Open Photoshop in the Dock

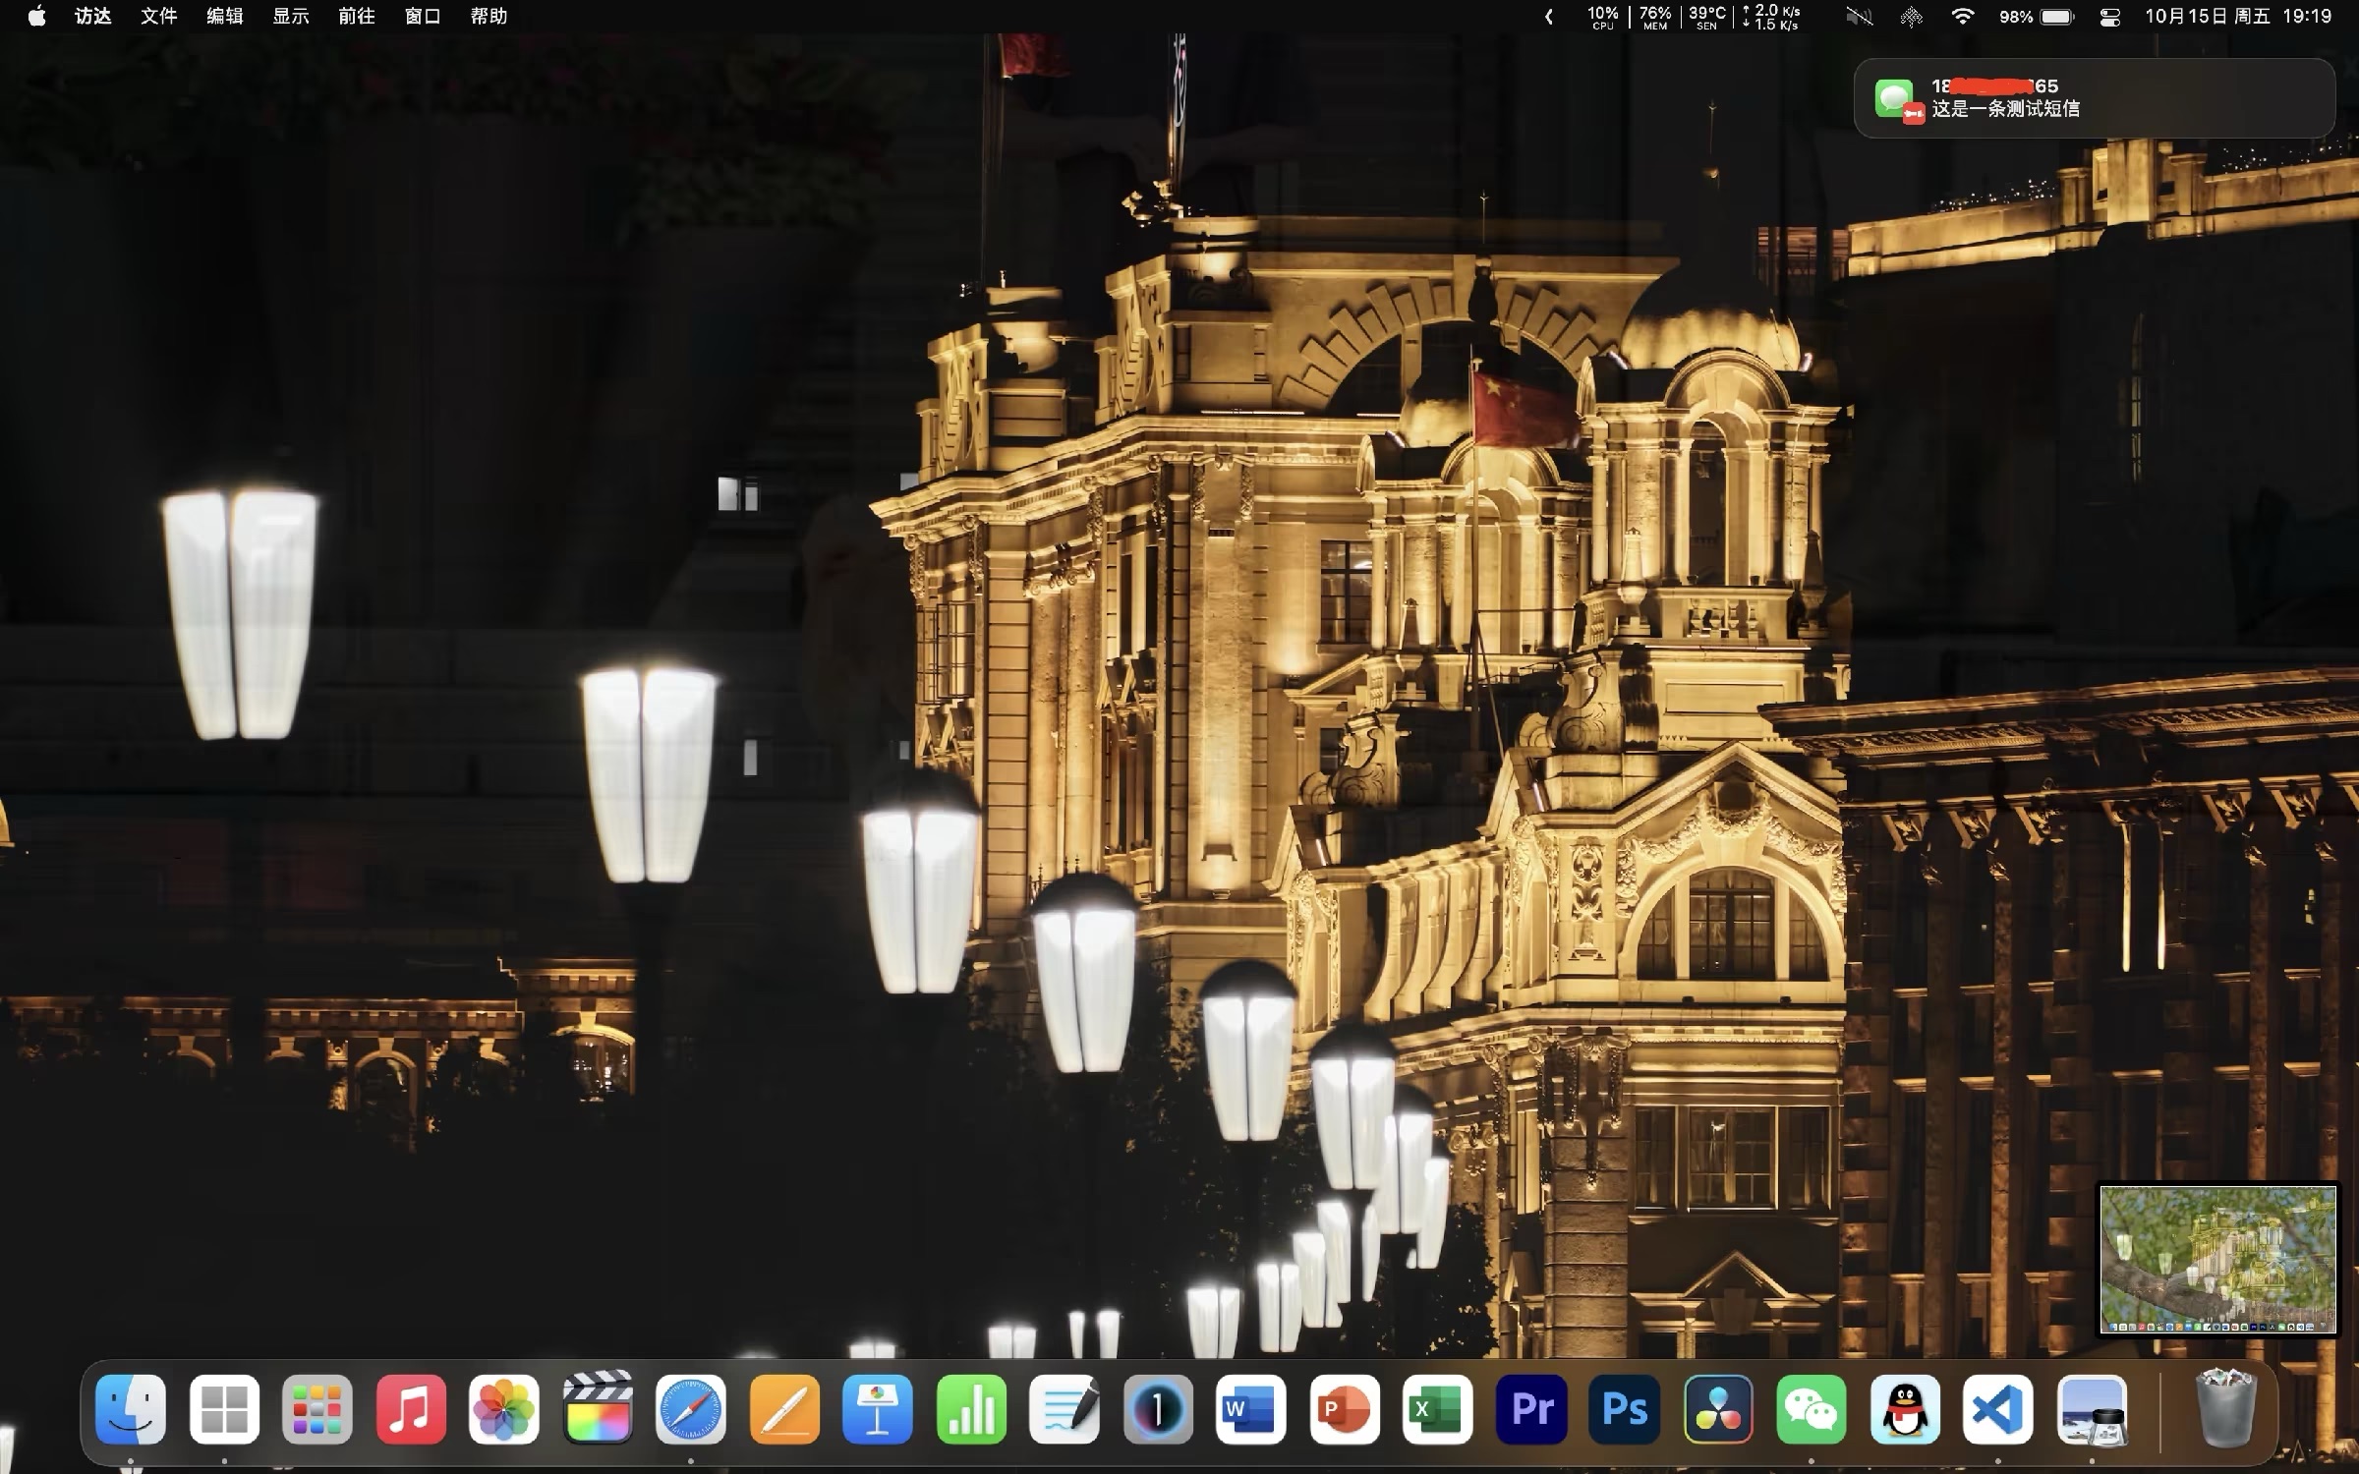click(1624, 1409)
